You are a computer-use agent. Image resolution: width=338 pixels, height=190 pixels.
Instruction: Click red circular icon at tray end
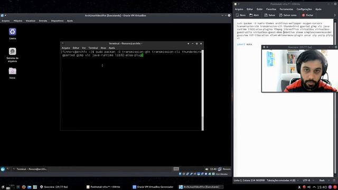335,187
